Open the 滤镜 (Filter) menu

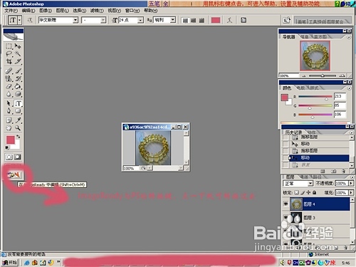point(97,11)
